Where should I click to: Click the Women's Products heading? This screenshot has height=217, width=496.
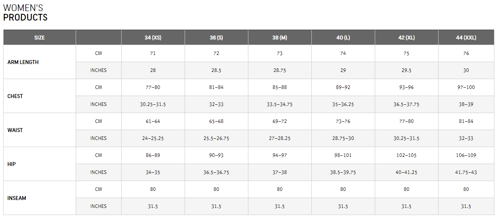click(25, 13)
